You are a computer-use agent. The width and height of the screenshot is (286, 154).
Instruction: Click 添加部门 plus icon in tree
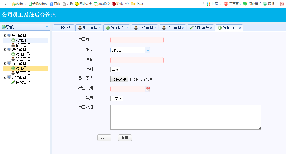click(13, 40)
